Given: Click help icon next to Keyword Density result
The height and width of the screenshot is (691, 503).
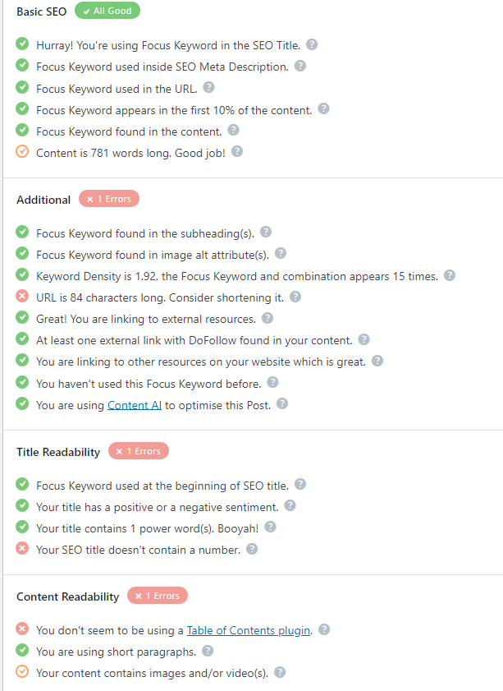Looking at the screenshot, I should (449, 275).
